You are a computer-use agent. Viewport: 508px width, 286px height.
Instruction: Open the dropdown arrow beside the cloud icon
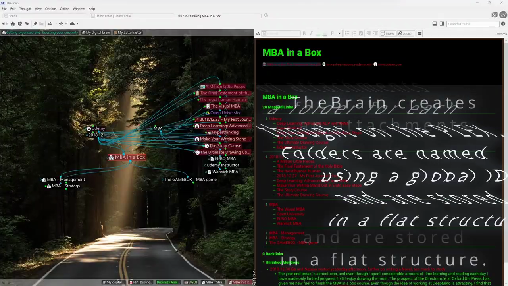[77, 24]
